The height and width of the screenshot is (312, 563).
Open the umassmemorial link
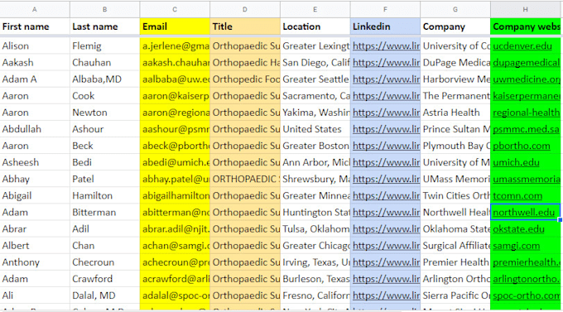coord(526,179)
